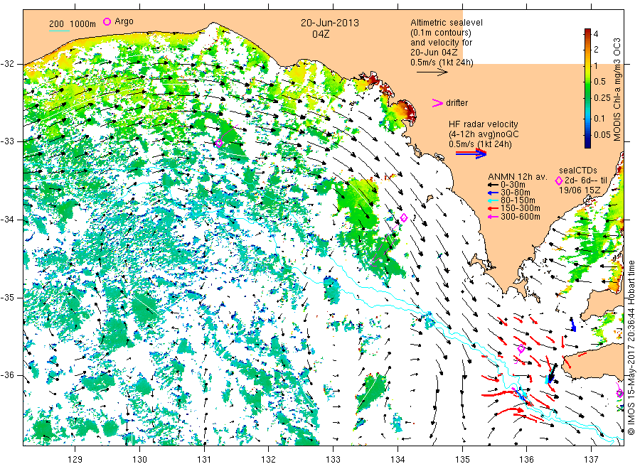The width and height of the screenshot is (640, 469).
Task: Click the 'MODIS Chl-a mg/m3 OC3' vertical label
Action: tap(617, 90)
